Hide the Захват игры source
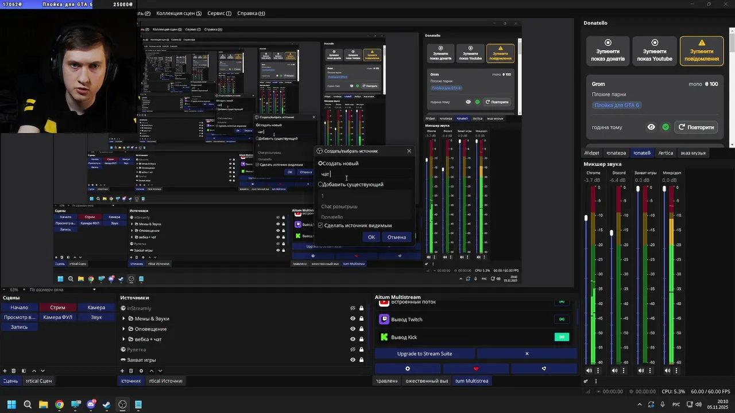The image size is (735, 413). (x=353, y=360)
